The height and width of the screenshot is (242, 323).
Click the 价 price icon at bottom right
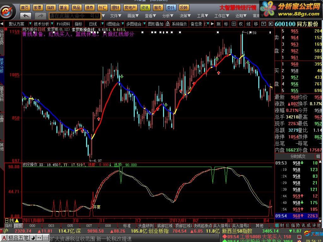pyautogui.click(x=288, y=226)
